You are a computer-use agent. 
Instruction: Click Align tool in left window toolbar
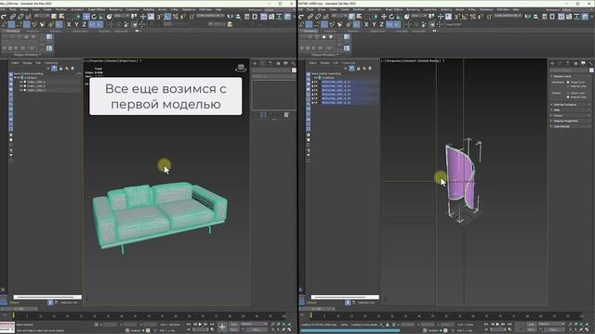pyautogui.click(x=238, y=17)
